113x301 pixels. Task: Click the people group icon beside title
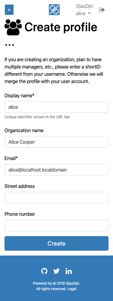pyautogui.click(x=13, y=27)
